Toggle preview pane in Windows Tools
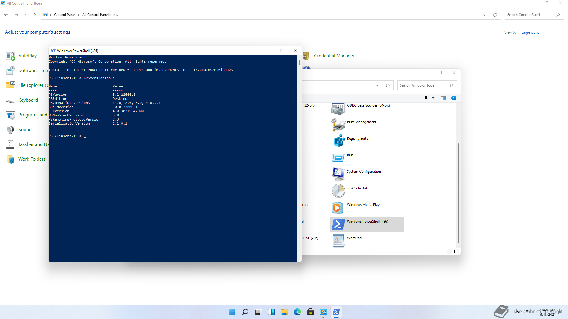Screen dimensions: 568x319 coord(443,98)
